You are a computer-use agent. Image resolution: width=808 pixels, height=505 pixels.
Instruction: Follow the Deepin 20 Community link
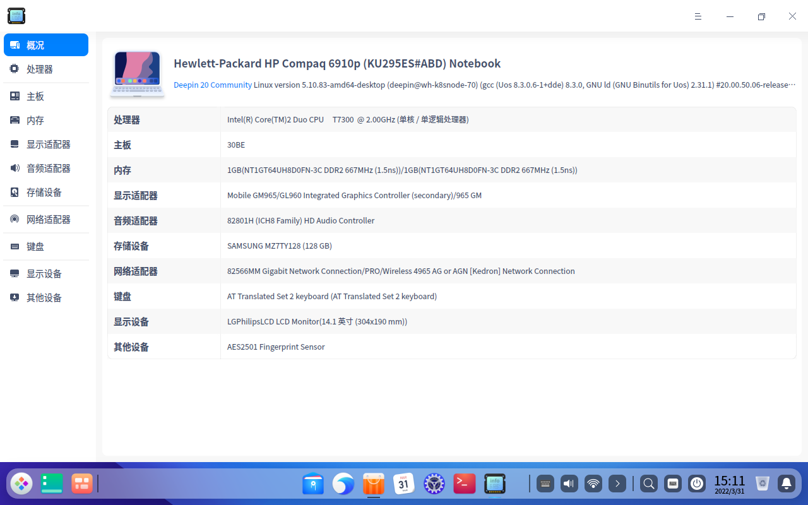[x=213, y=85]
